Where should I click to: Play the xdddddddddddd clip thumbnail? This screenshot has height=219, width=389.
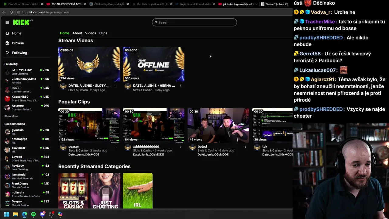(154, 125)
